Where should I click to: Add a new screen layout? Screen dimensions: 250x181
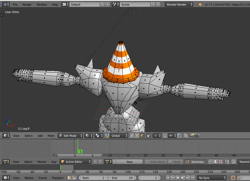pyautogui.click(x=103, y=4)
